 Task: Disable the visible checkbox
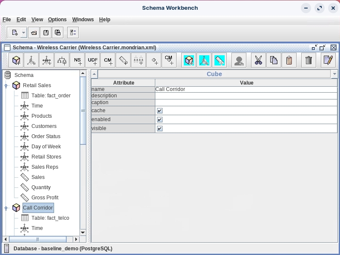point(160,128)
